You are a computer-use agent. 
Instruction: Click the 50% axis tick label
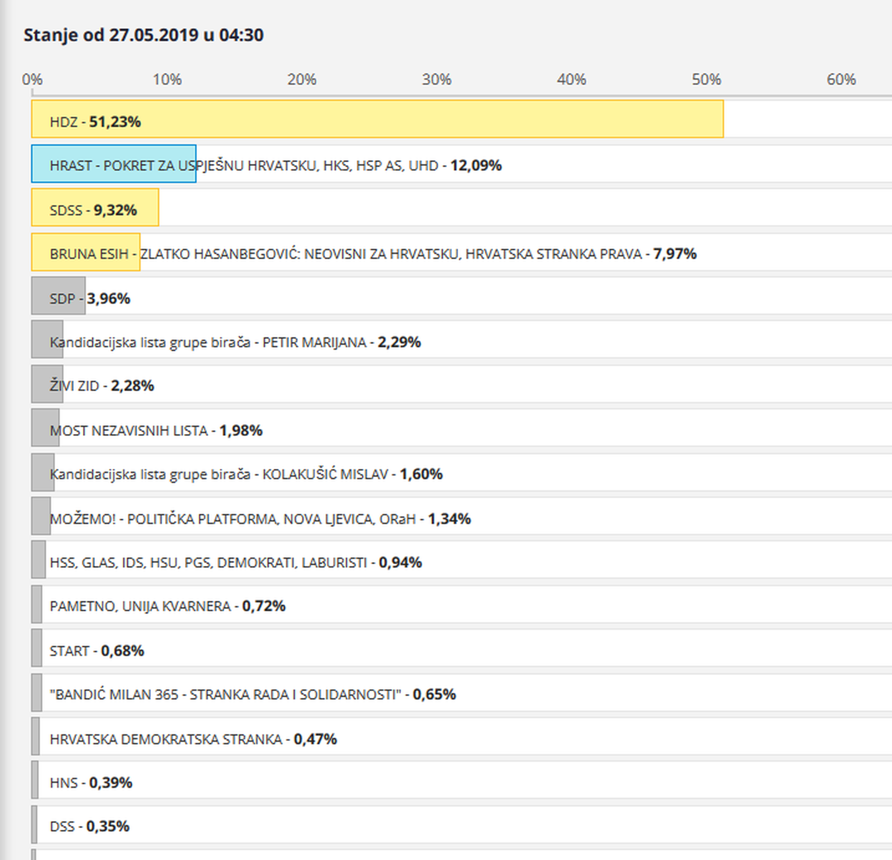click(706, 80)
